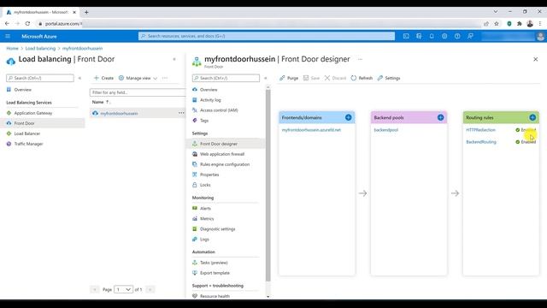Screen dimensions: 547x308
Task: Open Tags in the resource menu
Action: click(x=204, y=121)
